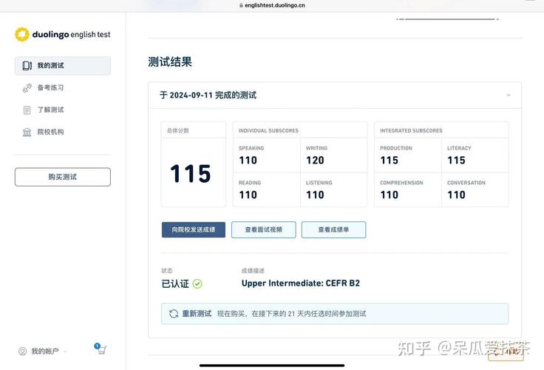Click the 于 2024-09-11 完成的测试 title
The height and width of the screenshot is (370, 544).
click(x=208, y=95)
